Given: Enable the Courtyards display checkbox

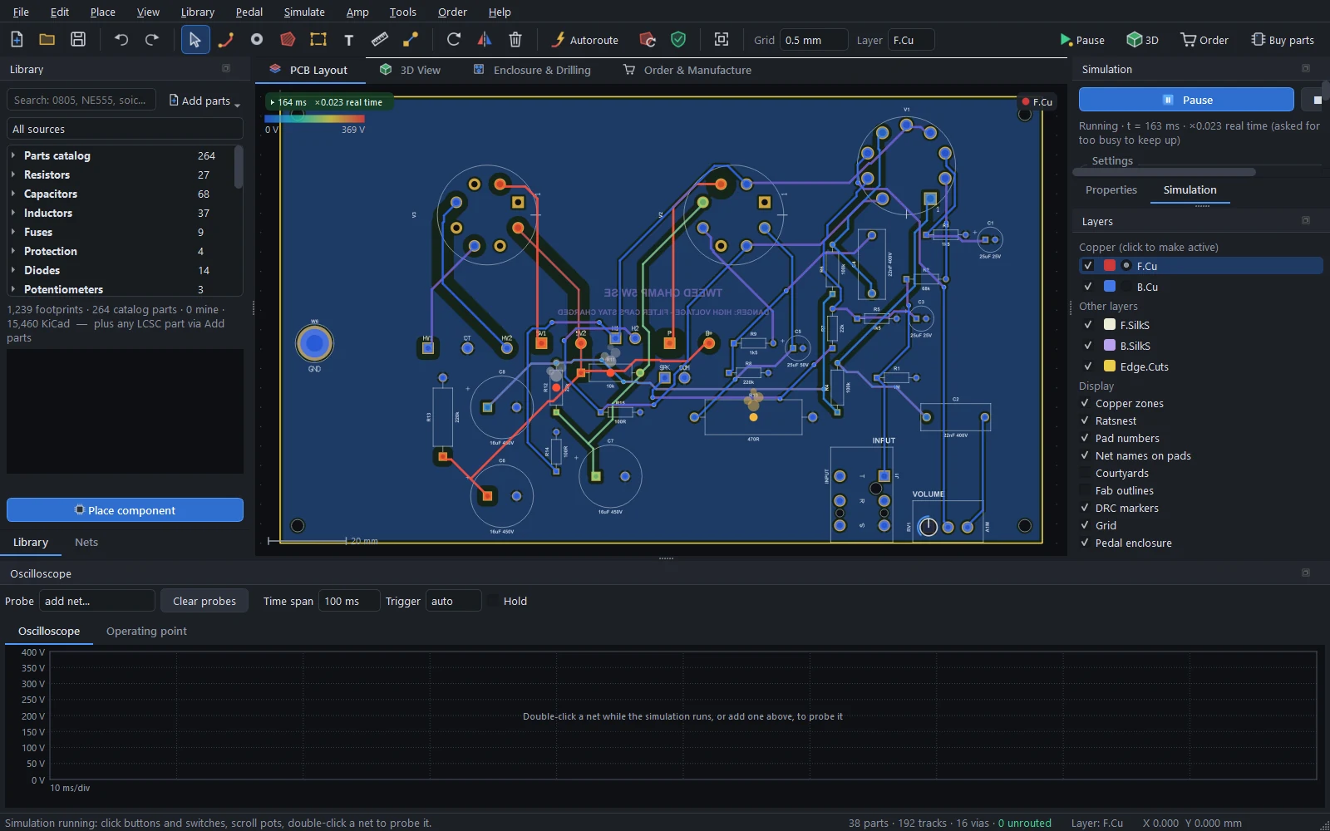Looking at the screenshot, I should coord(1085,474).
